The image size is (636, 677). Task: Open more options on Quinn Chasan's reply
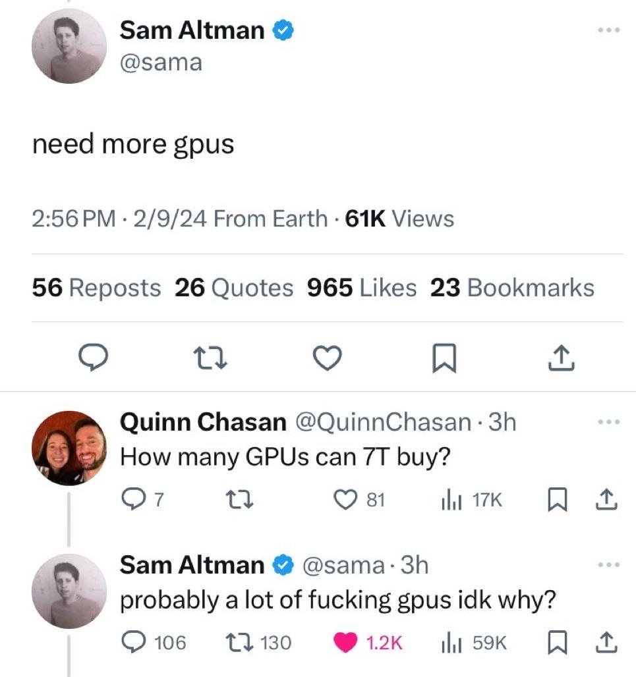[607, 421]
